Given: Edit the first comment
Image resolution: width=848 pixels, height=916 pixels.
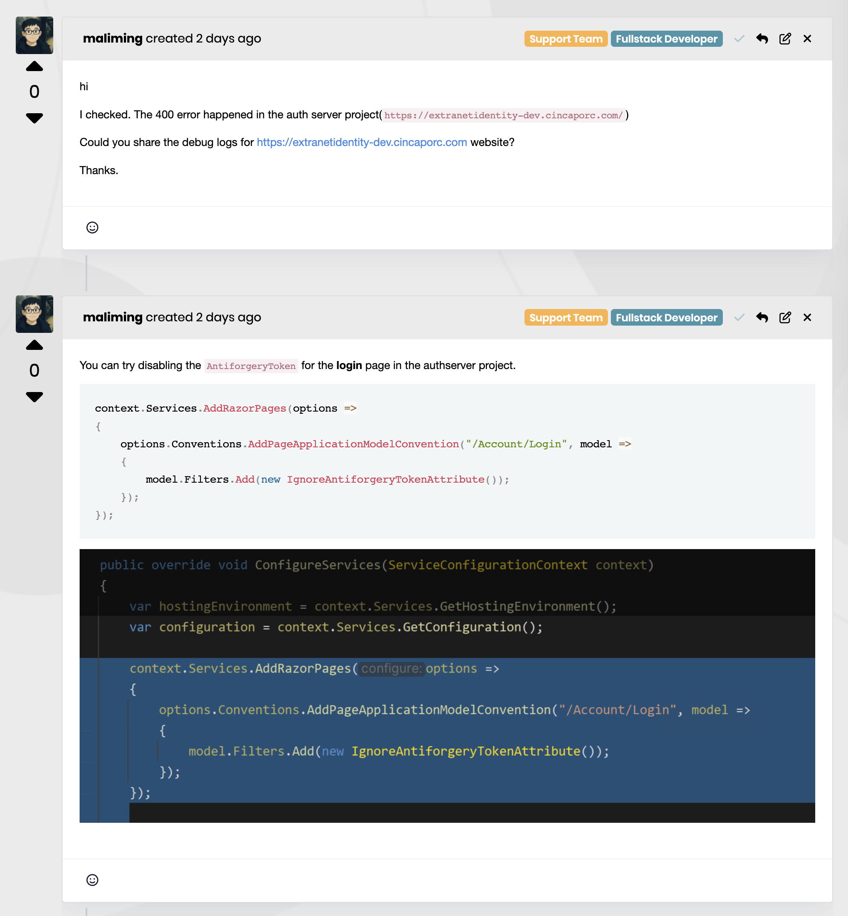Looking at the screenshot, I should coord(785,39).
